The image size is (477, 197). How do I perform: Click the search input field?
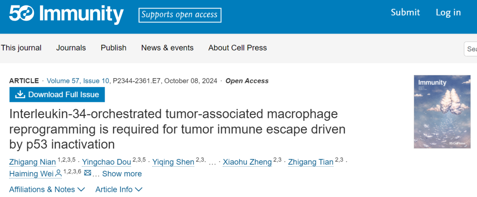tap(472, 49)
